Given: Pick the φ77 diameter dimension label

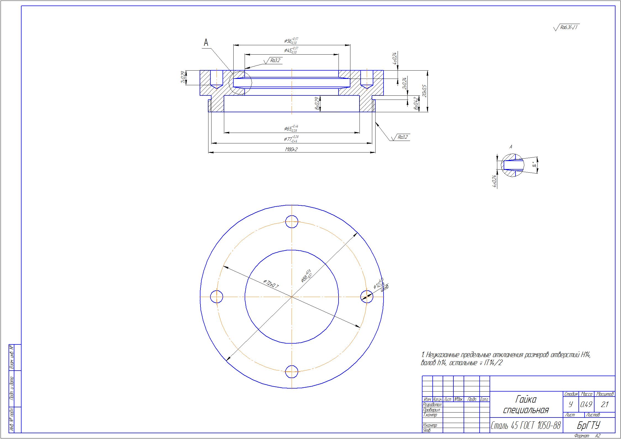Looking at the screenshot, I should (291, 139).
